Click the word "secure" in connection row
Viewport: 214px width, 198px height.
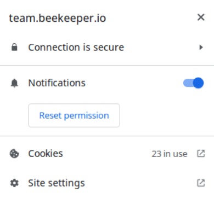point(109,48)
